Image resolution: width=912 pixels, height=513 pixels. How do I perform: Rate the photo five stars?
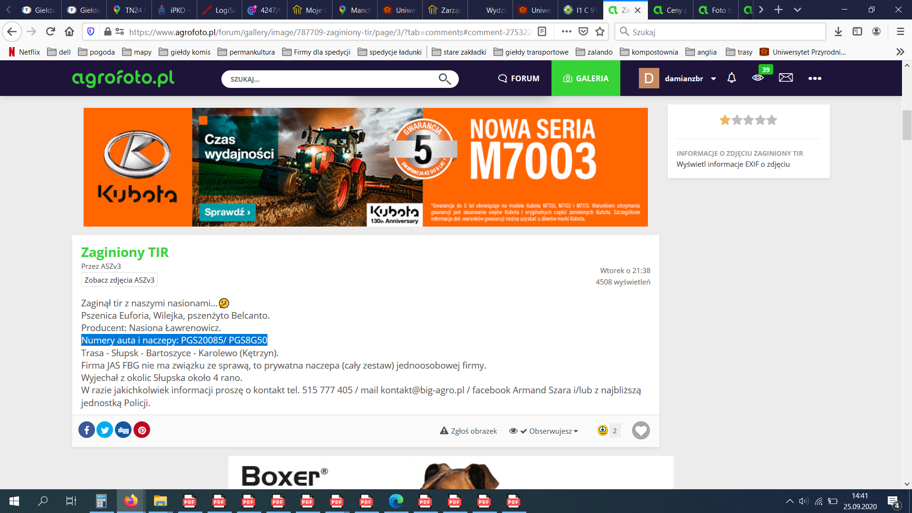point(772,120)
